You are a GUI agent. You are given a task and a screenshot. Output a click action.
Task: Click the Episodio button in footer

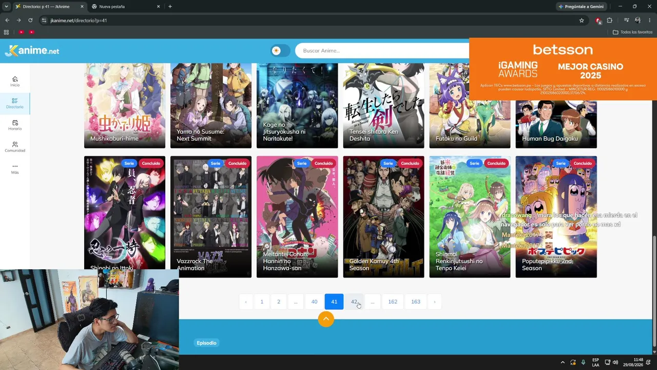coord(207,343)
